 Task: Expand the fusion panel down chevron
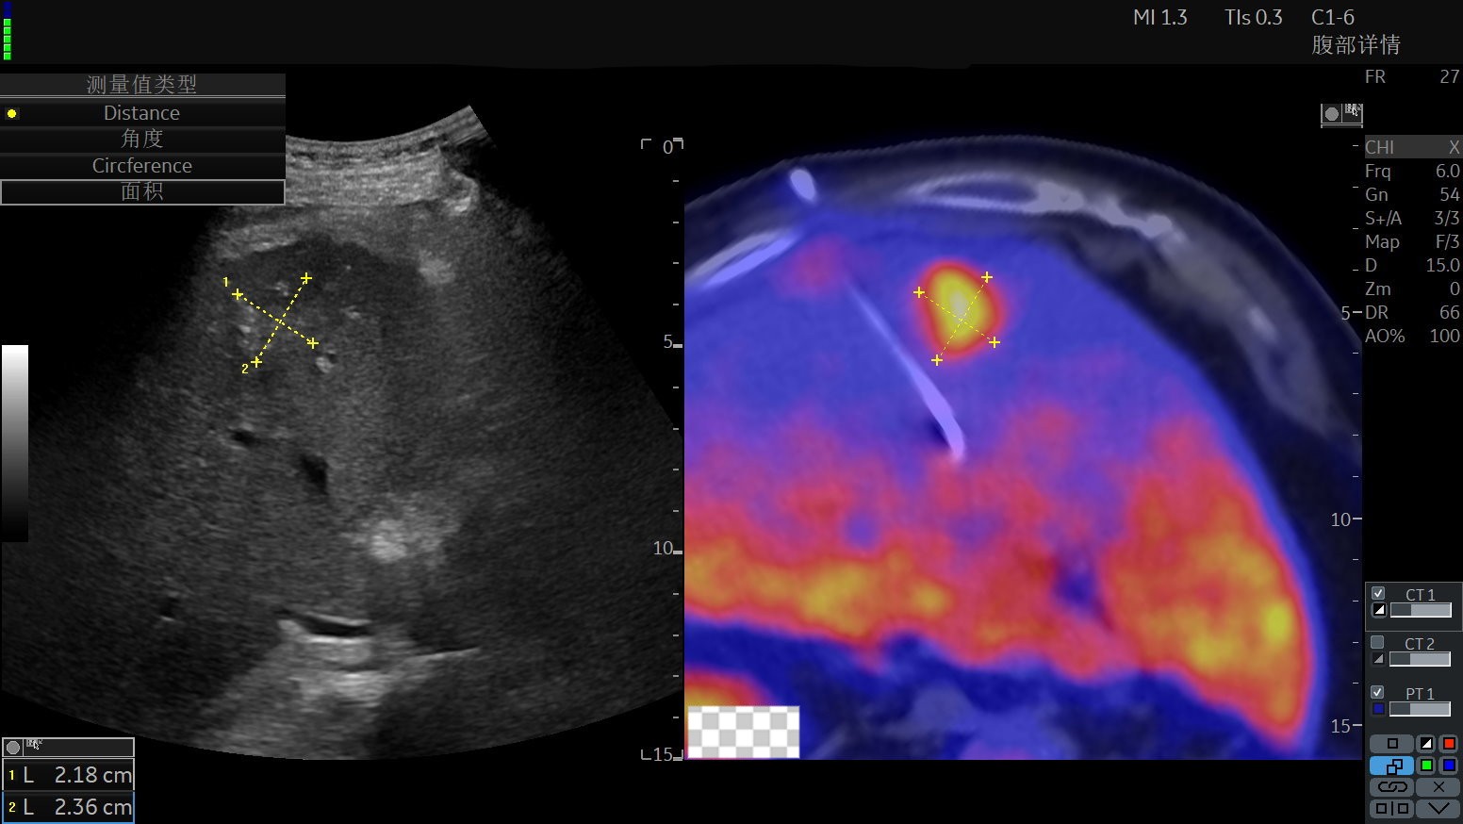pyautogui.click(x=1438, y=809)
